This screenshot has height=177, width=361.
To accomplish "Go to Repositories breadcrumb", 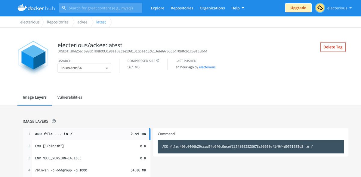I will click(57, 22).
